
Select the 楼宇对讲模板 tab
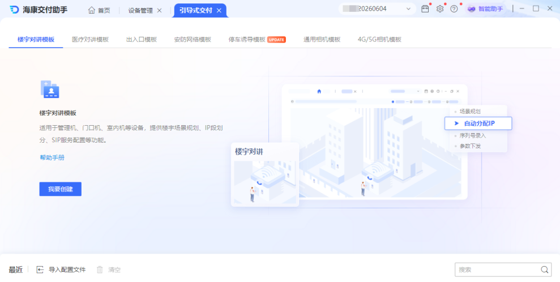click(x=36, y=39)
